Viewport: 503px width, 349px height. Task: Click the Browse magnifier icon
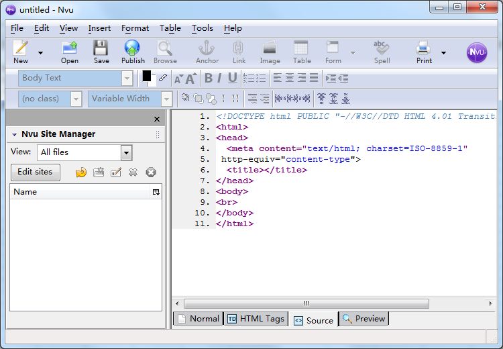coord(165,52)
